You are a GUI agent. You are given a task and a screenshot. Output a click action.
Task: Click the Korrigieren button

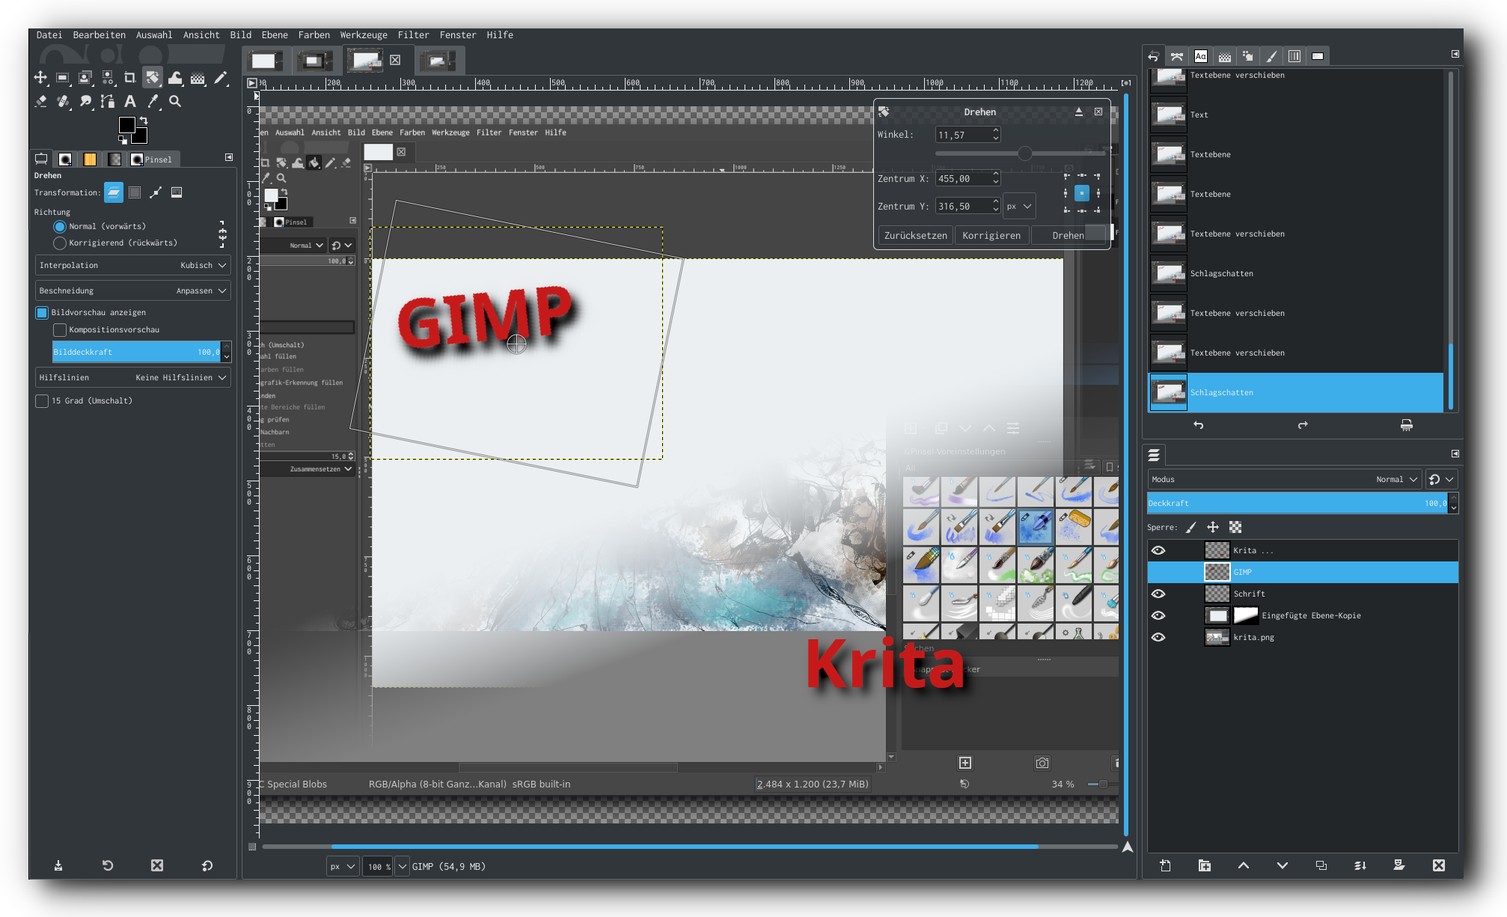point(991,235)
